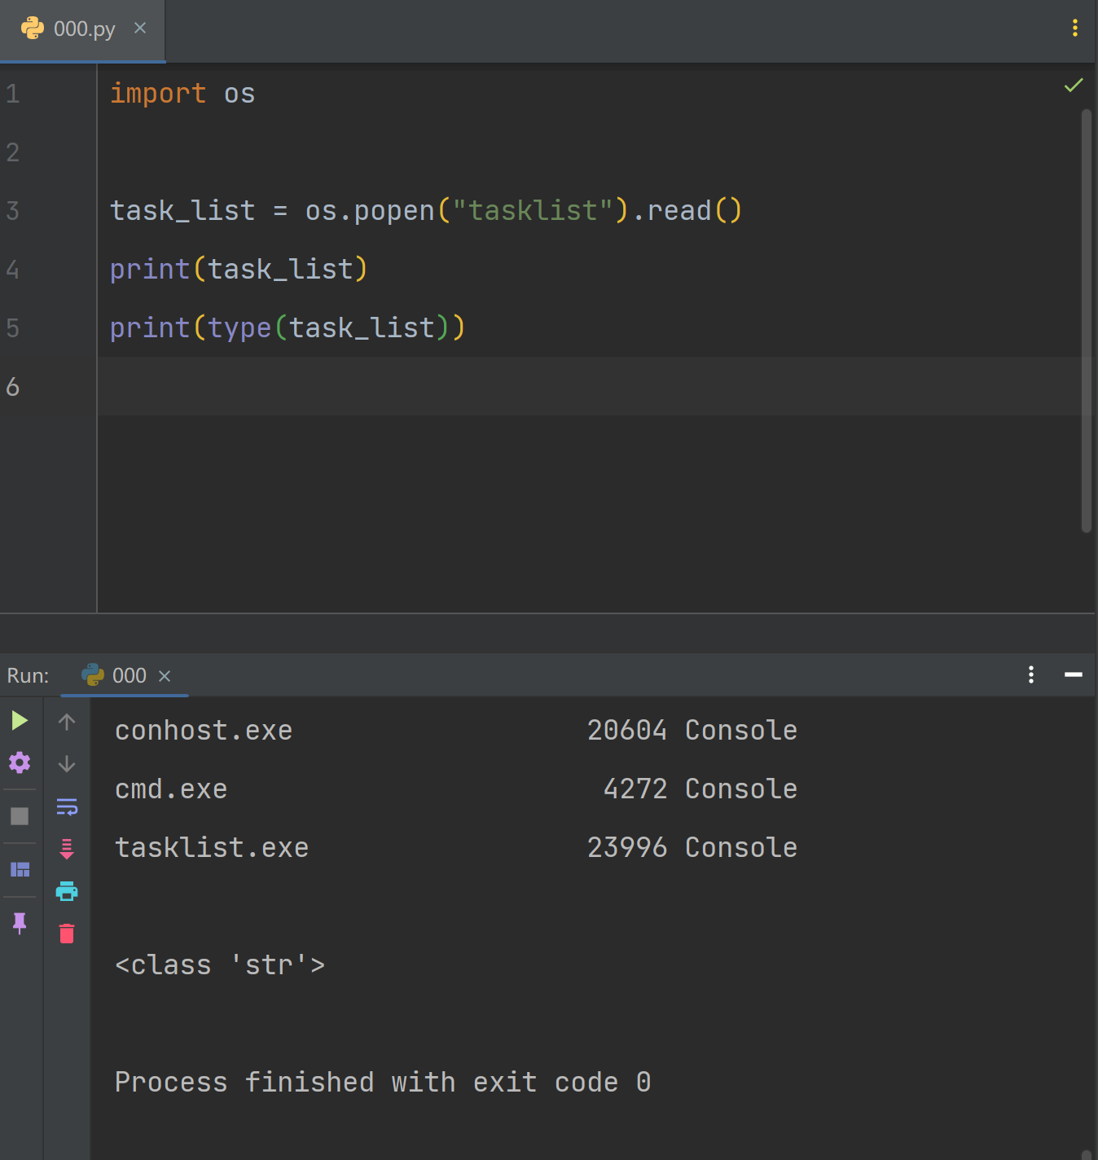
Task: Toggle Scroll to End of console
Action: pos(67,849)
